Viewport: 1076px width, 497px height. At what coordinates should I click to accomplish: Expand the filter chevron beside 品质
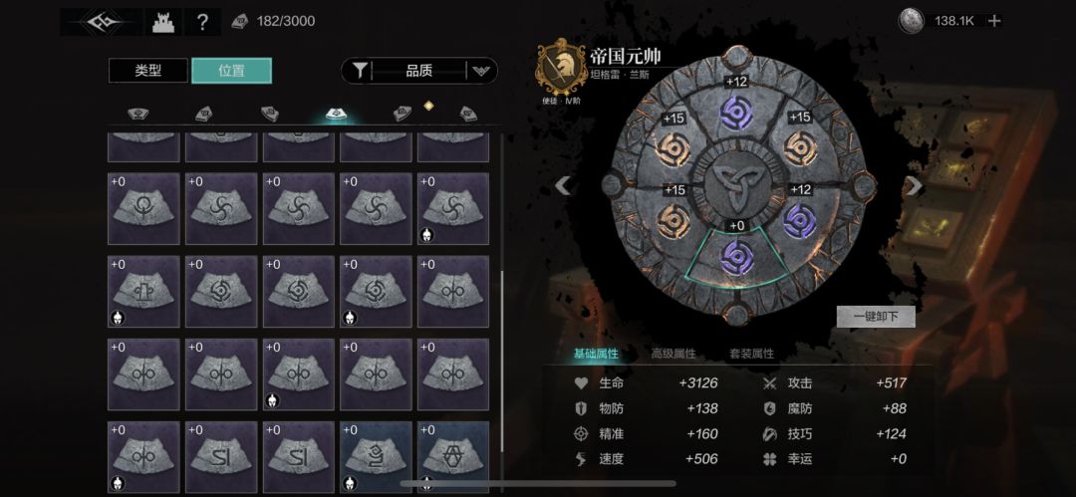pyautogui.click(x=482, y=71)
